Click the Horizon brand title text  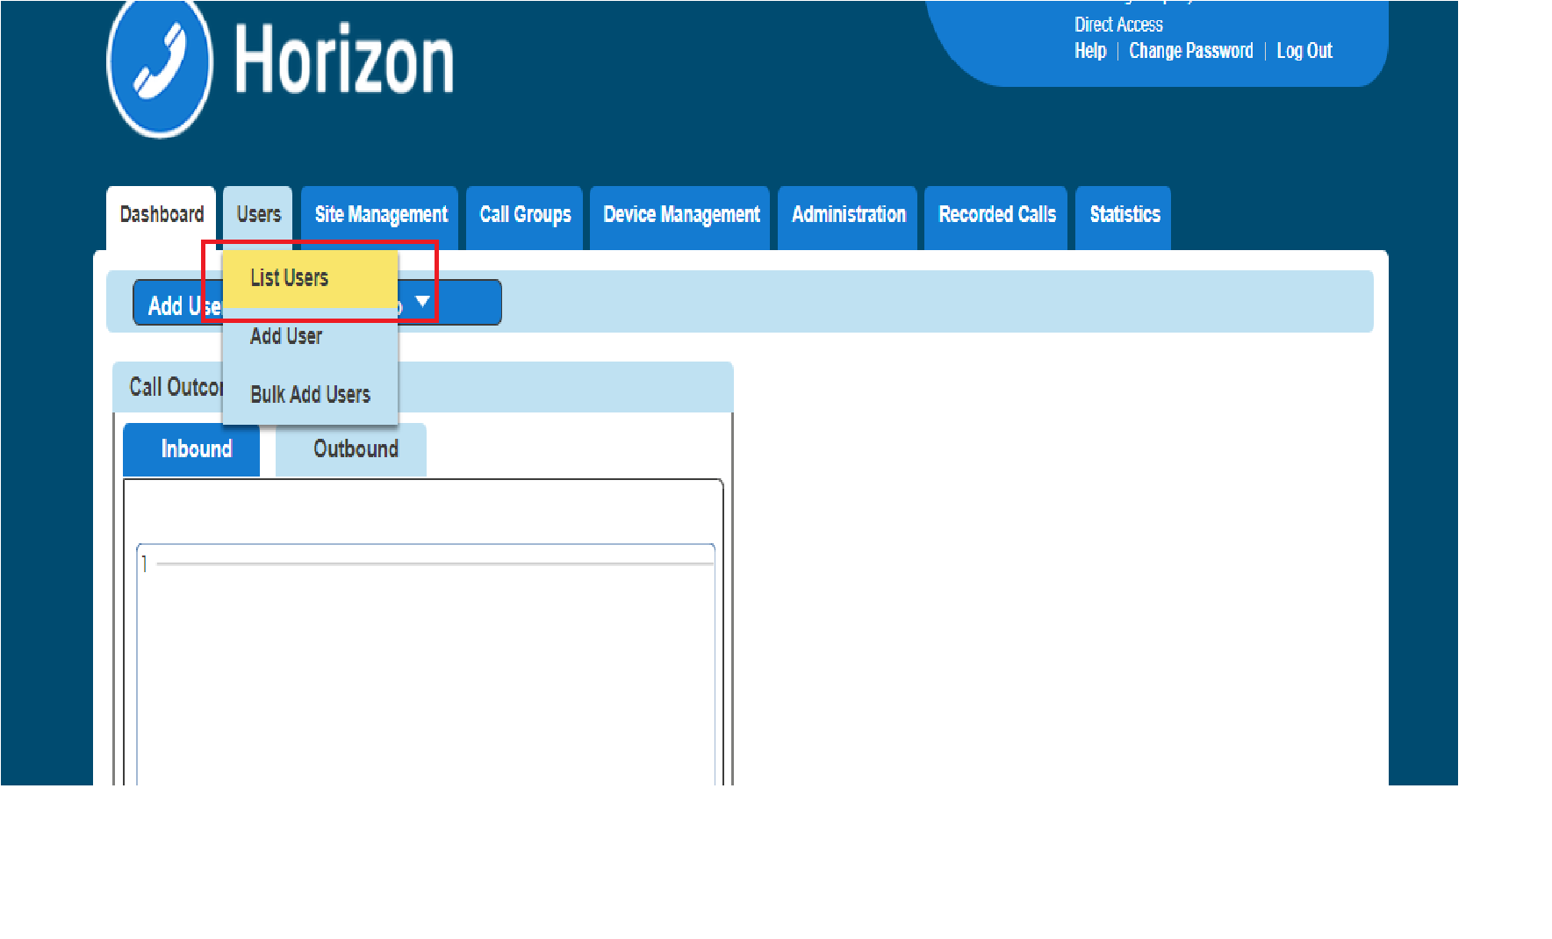click(x=344, y=60)
